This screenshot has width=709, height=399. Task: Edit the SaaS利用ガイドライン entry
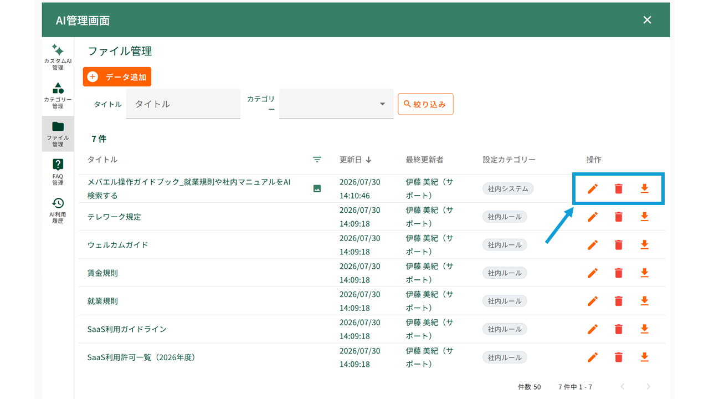point(593,329)
